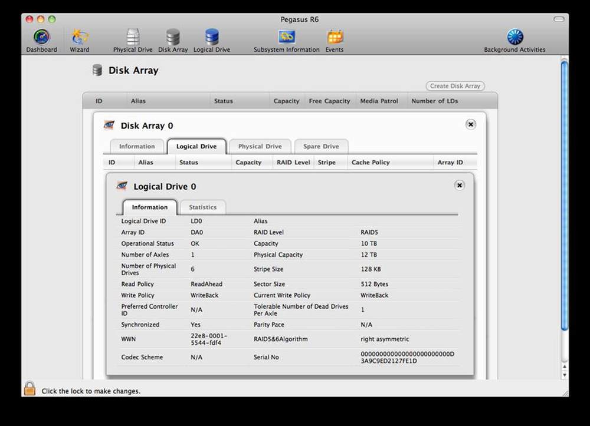
Task: Open the Dashboard toolbar icon
Action: tap(41, 41)
